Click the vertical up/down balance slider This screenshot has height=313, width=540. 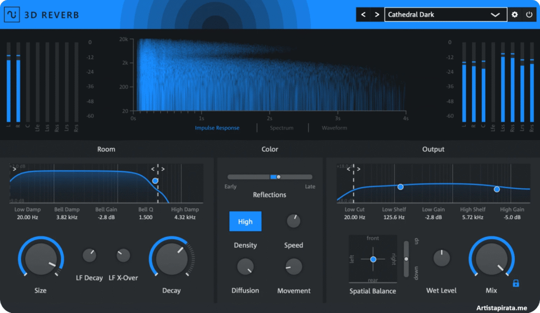coord(406,259)
